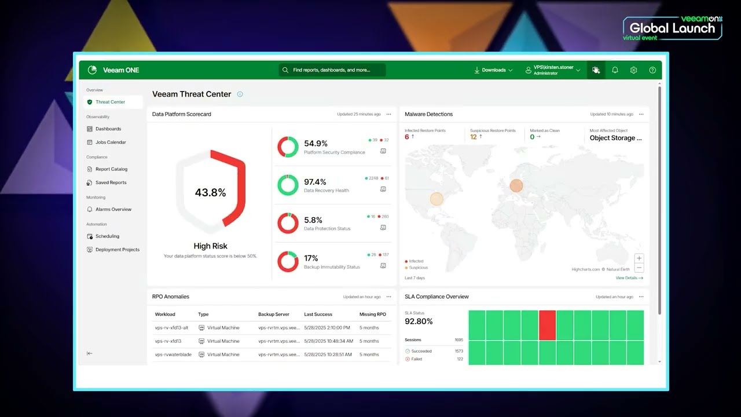Toggle the Suspicious legend item on map
The width and height of the screenshot is (741, 417).
pos(416,268)
